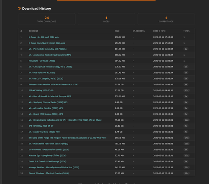
Task: Click the Total Downloads stat card showing 24
Action: coord(47,19)
